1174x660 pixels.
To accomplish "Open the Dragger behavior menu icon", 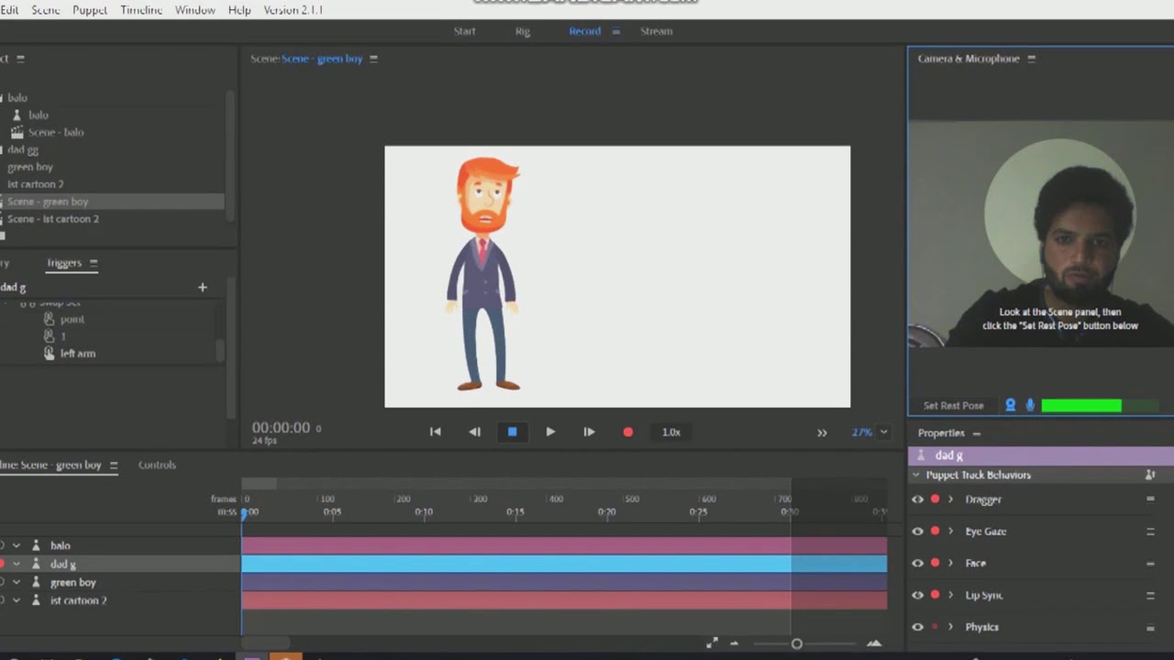I will [x=1150, y=500].
